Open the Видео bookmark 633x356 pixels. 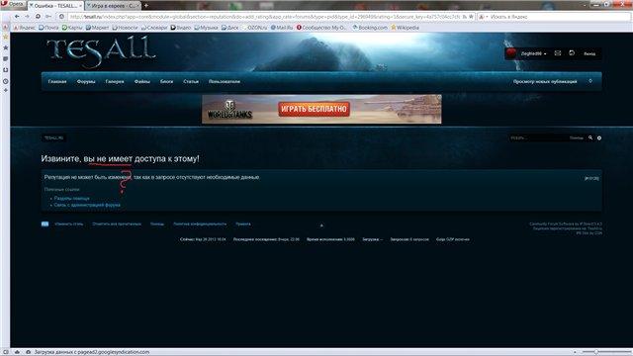point(180,28)
